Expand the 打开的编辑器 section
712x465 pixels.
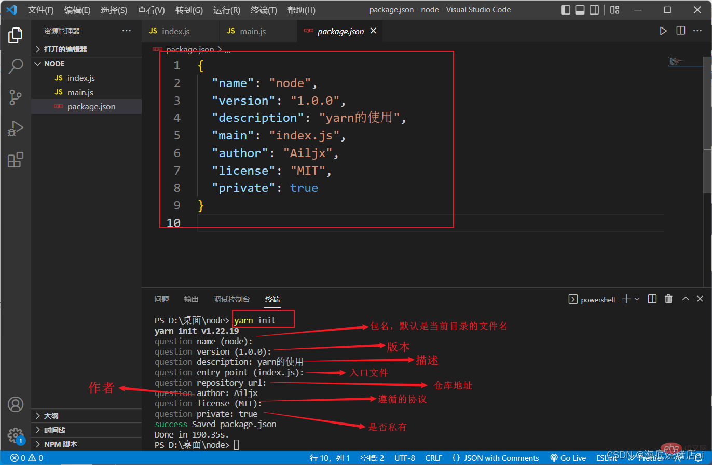coord(65,49)
